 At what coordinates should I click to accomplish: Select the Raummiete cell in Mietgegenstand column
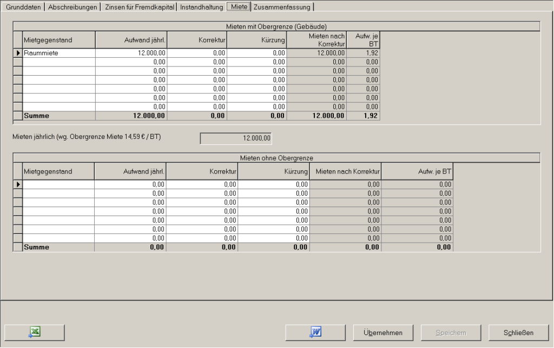pyautogui.click(x=58, y=53)
